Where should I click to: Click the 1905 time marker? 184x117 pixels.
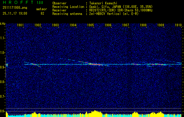[x=91, y=25]
